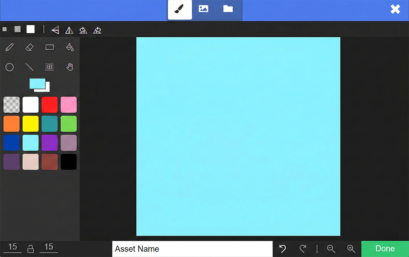Viewport: 409px width, 257px height.
Task: Activate the Paint Bucket fill tool
Action: point(70,47)
